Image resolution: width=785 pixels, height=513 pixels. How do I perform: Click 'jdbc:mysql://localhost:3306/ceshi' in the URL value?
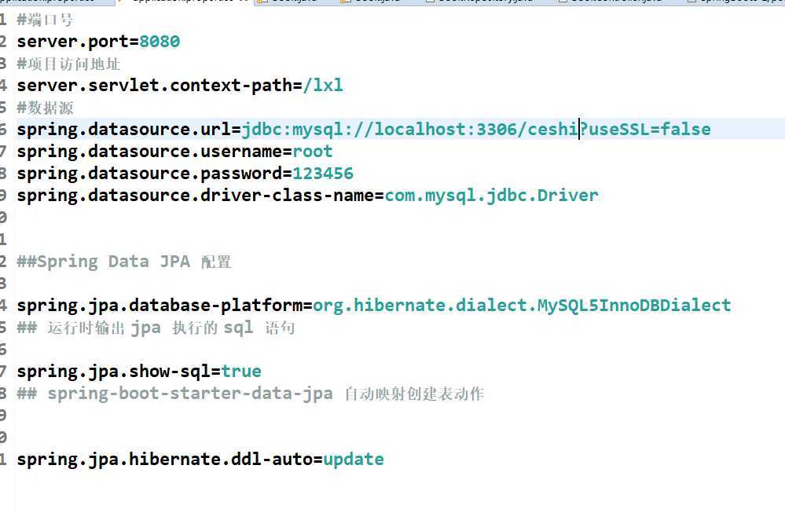410,130
